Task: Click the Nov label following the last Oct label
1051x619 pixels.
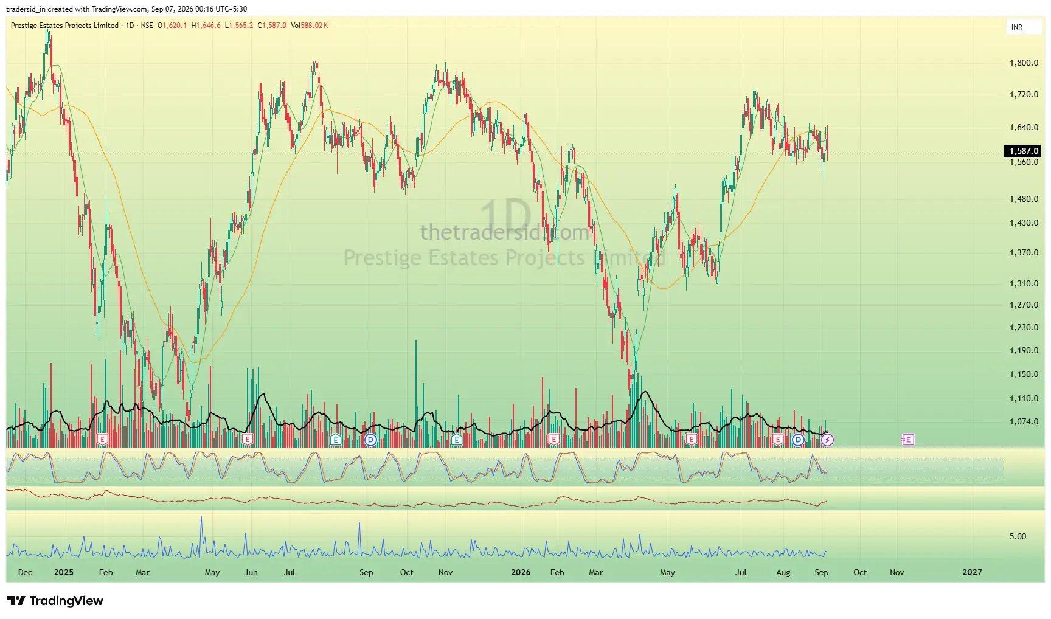Action: click(897, 572)
